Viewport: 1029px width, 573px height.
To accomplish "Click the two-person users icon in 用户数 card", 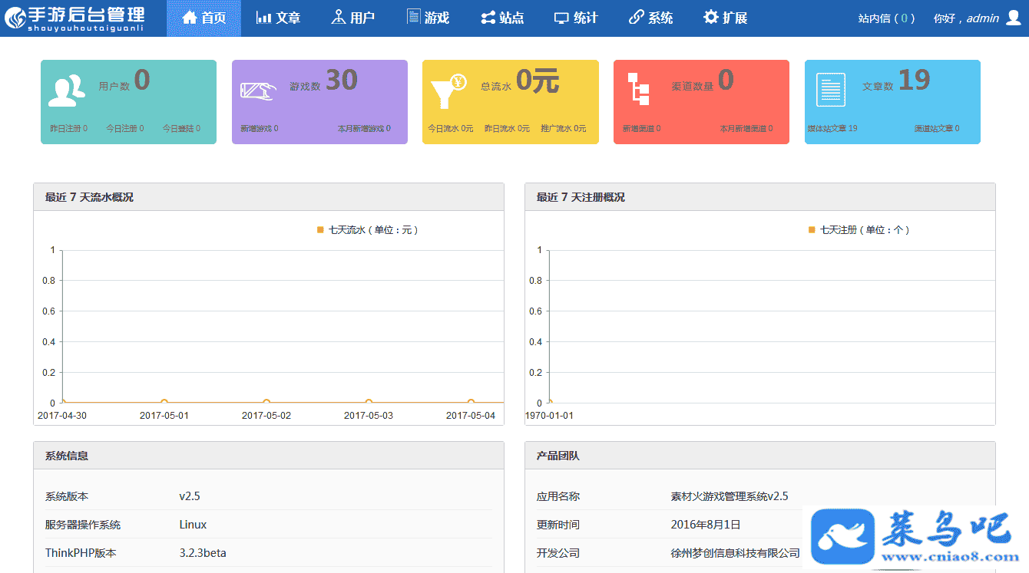I will (67, 90).
